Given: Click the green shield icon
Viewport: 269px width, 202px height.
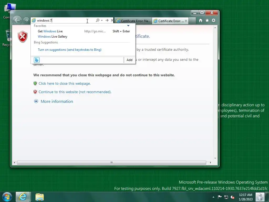Looking at the screenshot, I should click(35, 83).
